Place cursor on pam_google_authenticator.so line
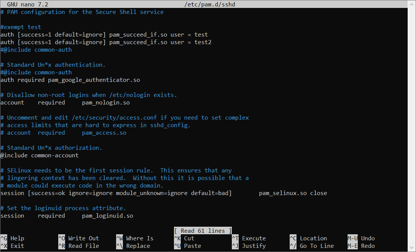Viewport: 416px width, 252px height. 70,80
